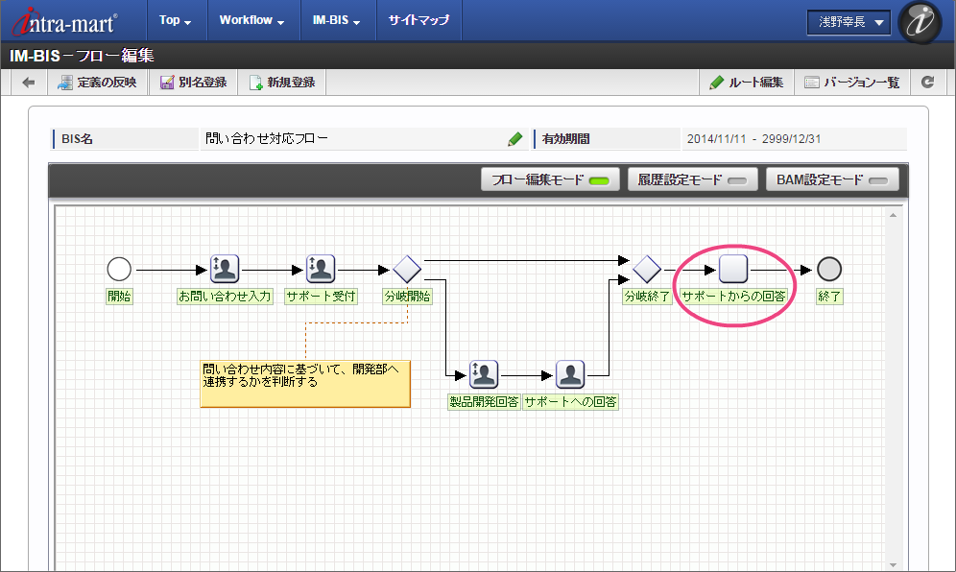This screenshot has width=956, height=572.
Task: Expand the 浅野幸長 user dropdown
Action: 848,23
